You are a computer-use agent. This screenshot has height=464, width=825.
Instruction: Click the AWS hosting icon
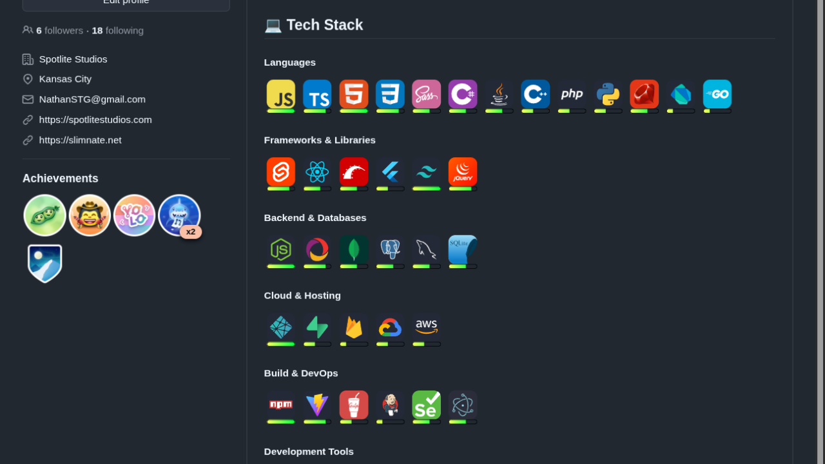click(426, 327)
